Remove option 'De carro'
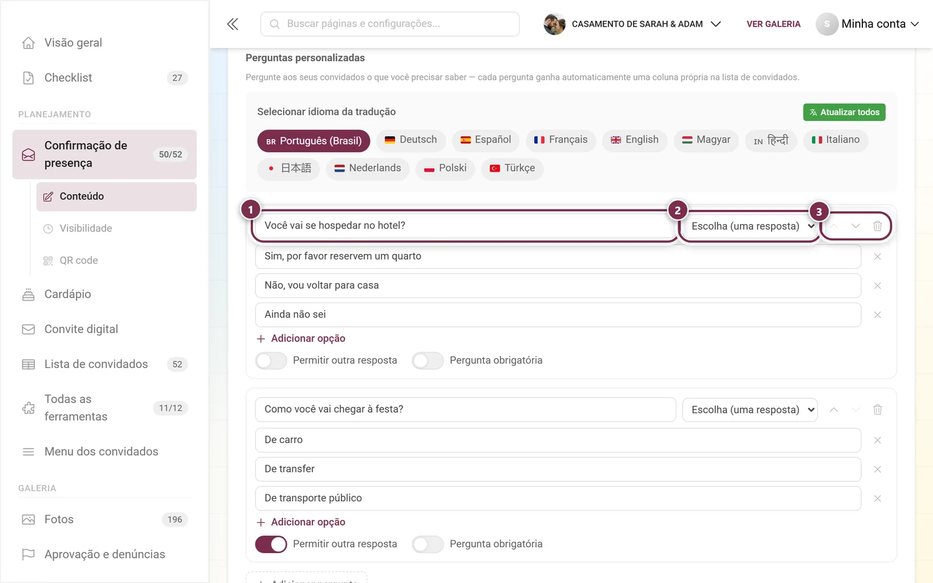The width and height of the screenshot is (933, 583). (x=877, y=440)
